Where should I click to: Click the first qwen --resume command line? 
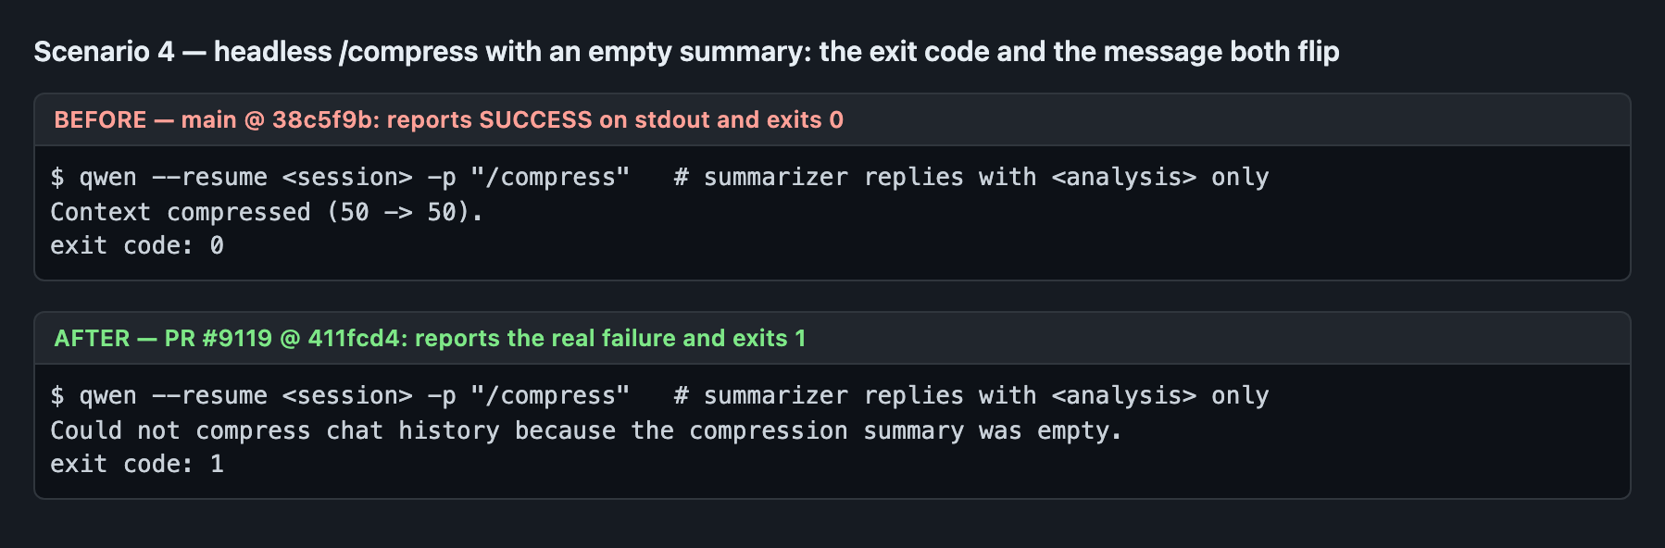(x=659, y=177)
